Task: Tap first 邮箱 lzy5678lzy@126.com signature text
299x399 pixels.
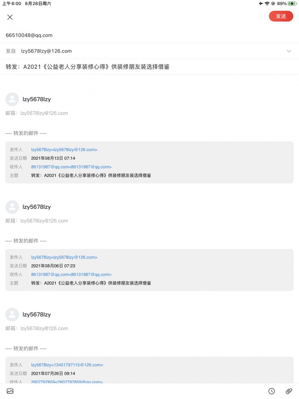Action: pos(37,113)
